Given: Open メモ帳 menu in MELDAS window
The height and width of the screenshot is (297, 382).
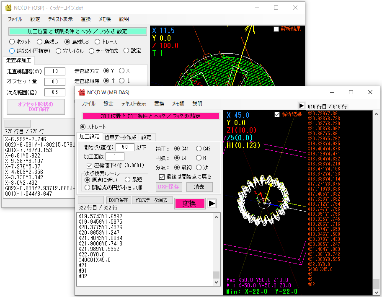Looking at the screenshot, I should (x=178, y=104).
